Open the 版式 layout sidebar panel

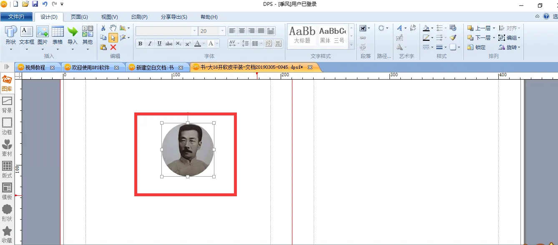pos(7,170)
